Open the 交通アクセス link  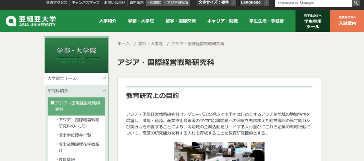(x=56, y=2)
